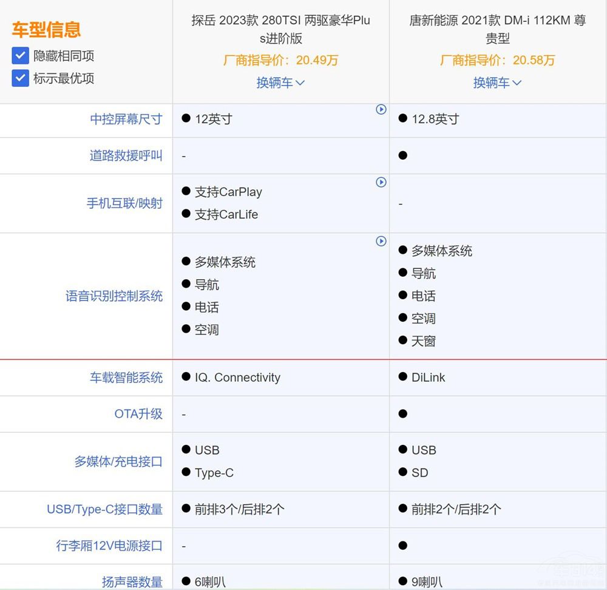
Task: Click 语音识别控制系统 parameter label
Action: pos(114,296)
